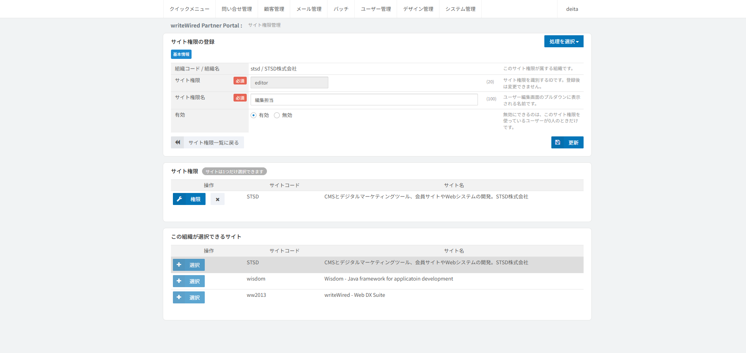The image size is (746, 353).
Task: Open the バッチ menu
Action: (x=341, y=9)
